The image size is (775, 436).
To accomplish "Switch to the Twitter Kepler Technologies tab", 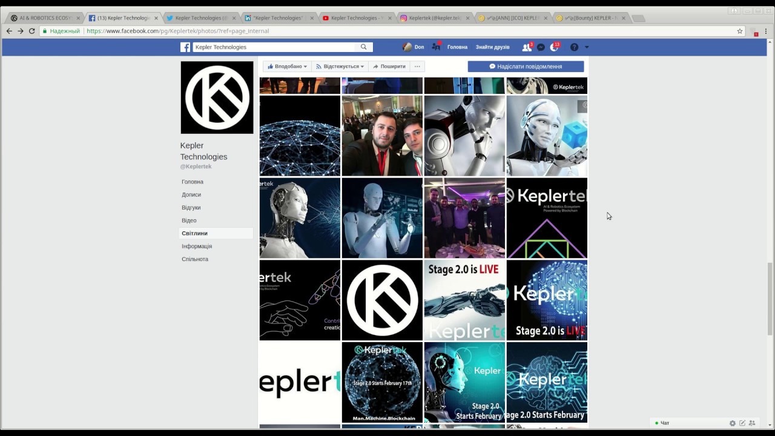I will 200,18.
